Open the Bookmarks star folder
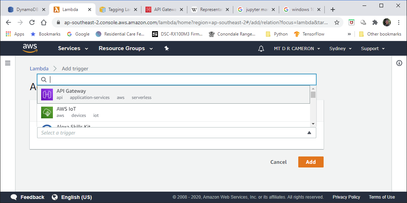Screen dimensions: 407x203 46,34
